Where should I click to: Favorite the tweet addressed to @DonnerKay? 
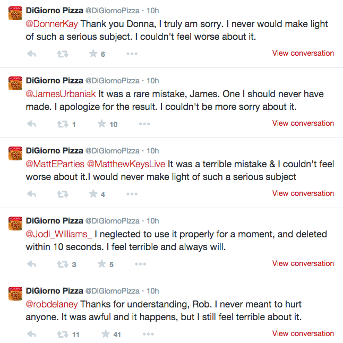coord(93,54)
